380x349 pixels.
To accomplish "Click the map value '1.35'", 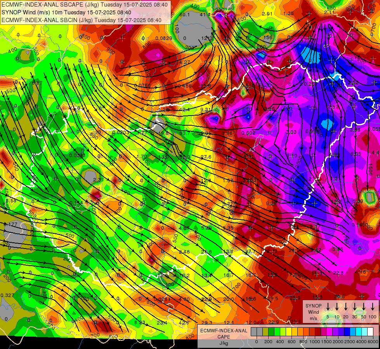I will 289,13.
